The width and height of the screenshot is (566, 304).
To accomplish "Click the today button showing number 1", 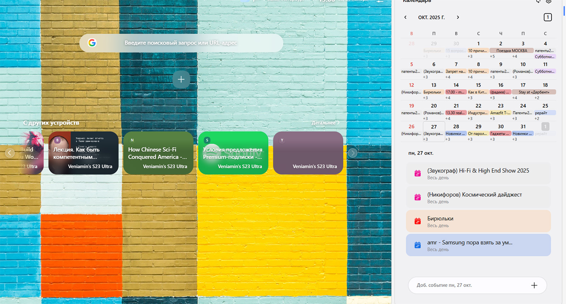I will (x=547, y=17).
